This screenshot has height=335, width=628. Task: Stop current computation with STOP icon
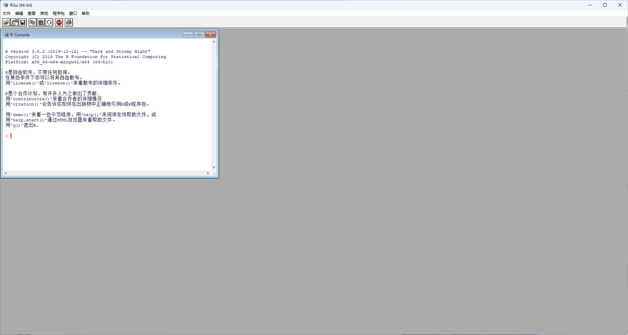tap(59, 22)
